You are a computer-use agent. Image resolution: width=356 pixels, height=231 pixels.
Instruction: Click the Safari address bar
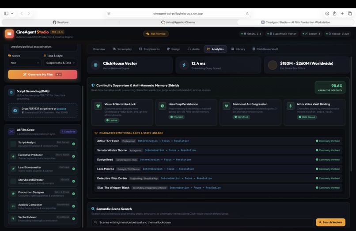coord(178,14)
